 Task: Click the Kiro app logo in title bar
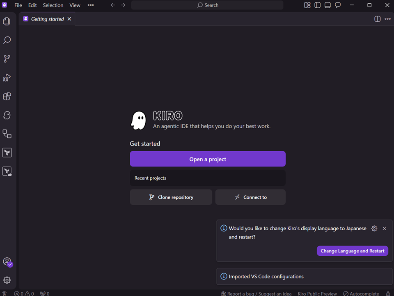click(5, 5)
